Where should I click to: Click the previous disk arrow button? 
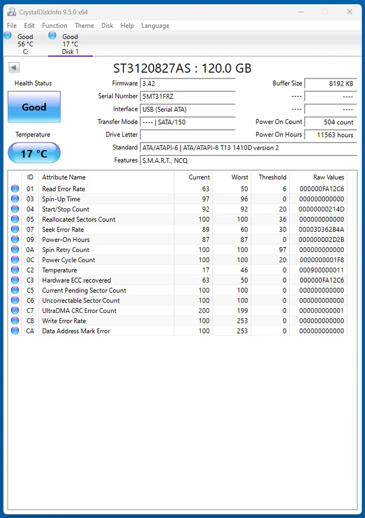pos(14,68)
